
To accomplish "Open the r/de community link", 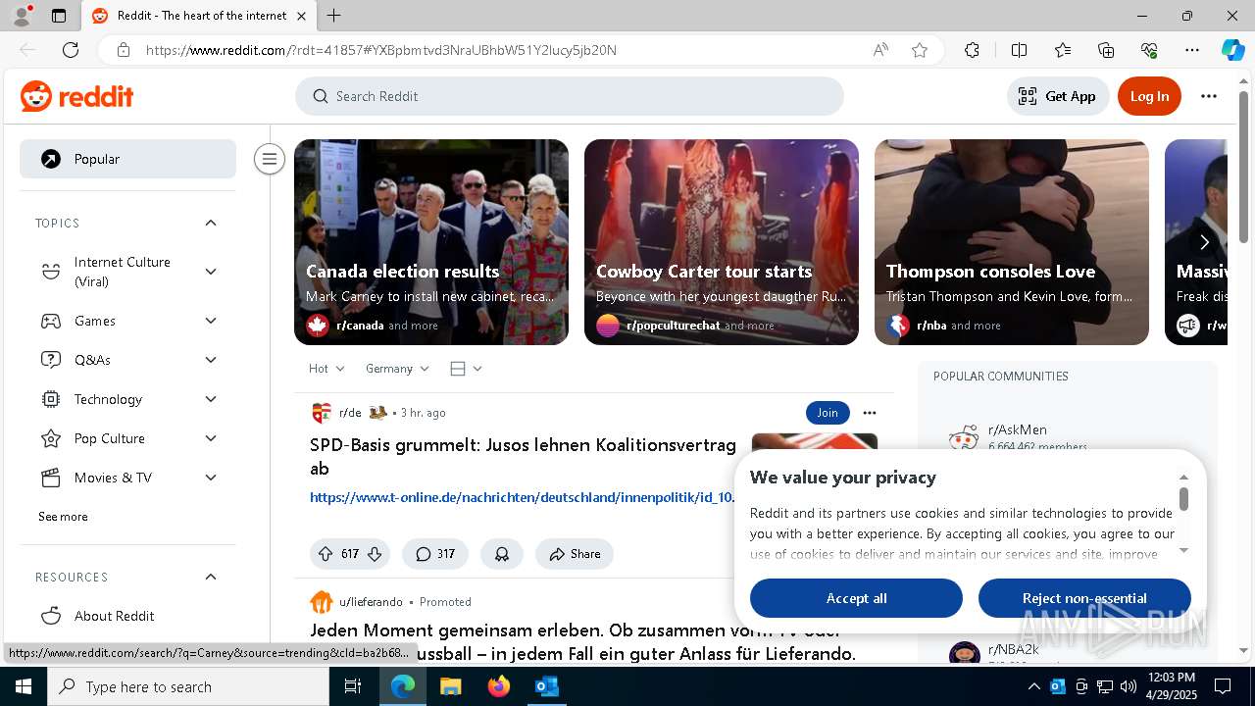I will (350, 413).
